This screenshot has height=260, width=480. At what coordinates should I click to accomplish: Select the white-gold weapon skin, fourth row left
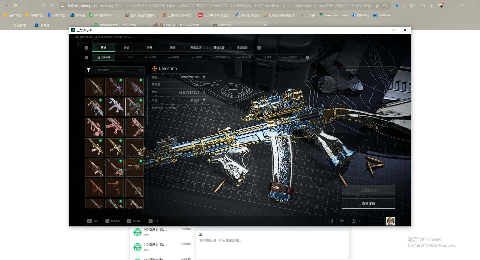coord(94,147)
